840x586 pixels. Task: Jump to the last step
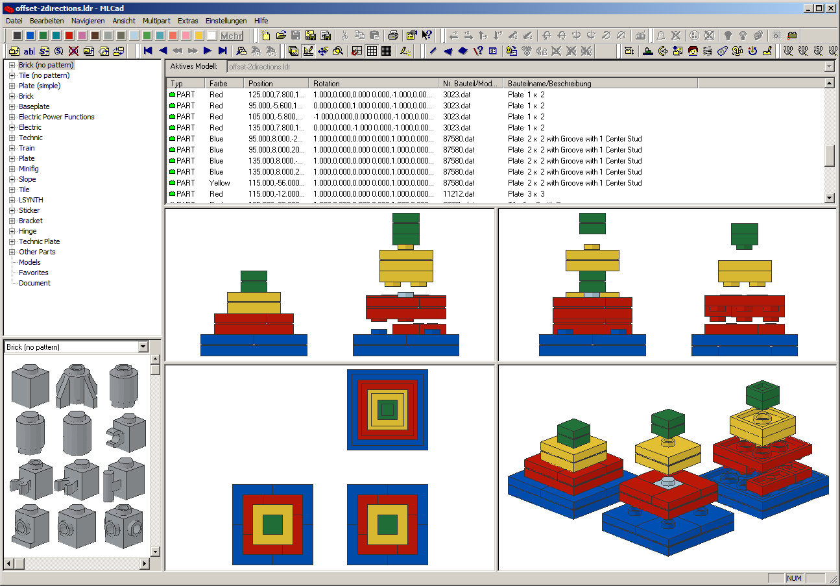(222, 51)
